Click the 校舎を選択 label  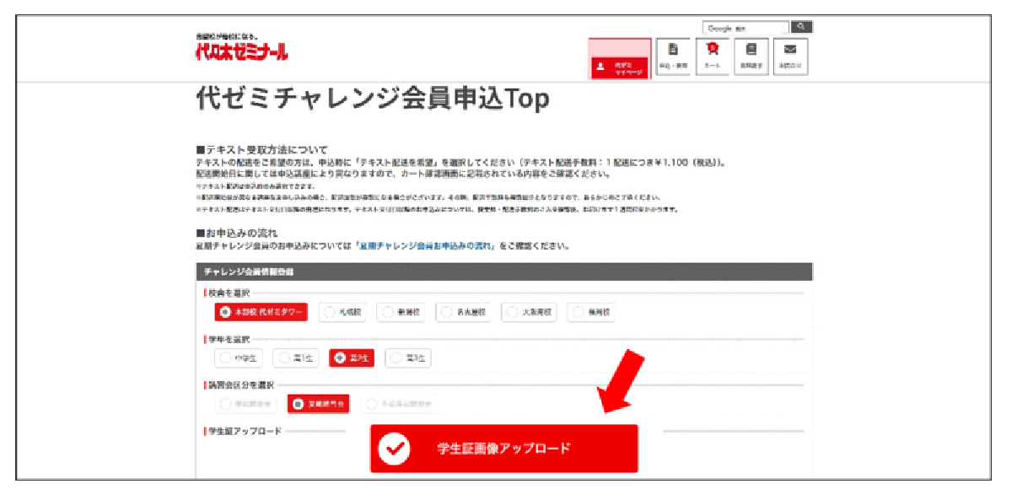229,293
